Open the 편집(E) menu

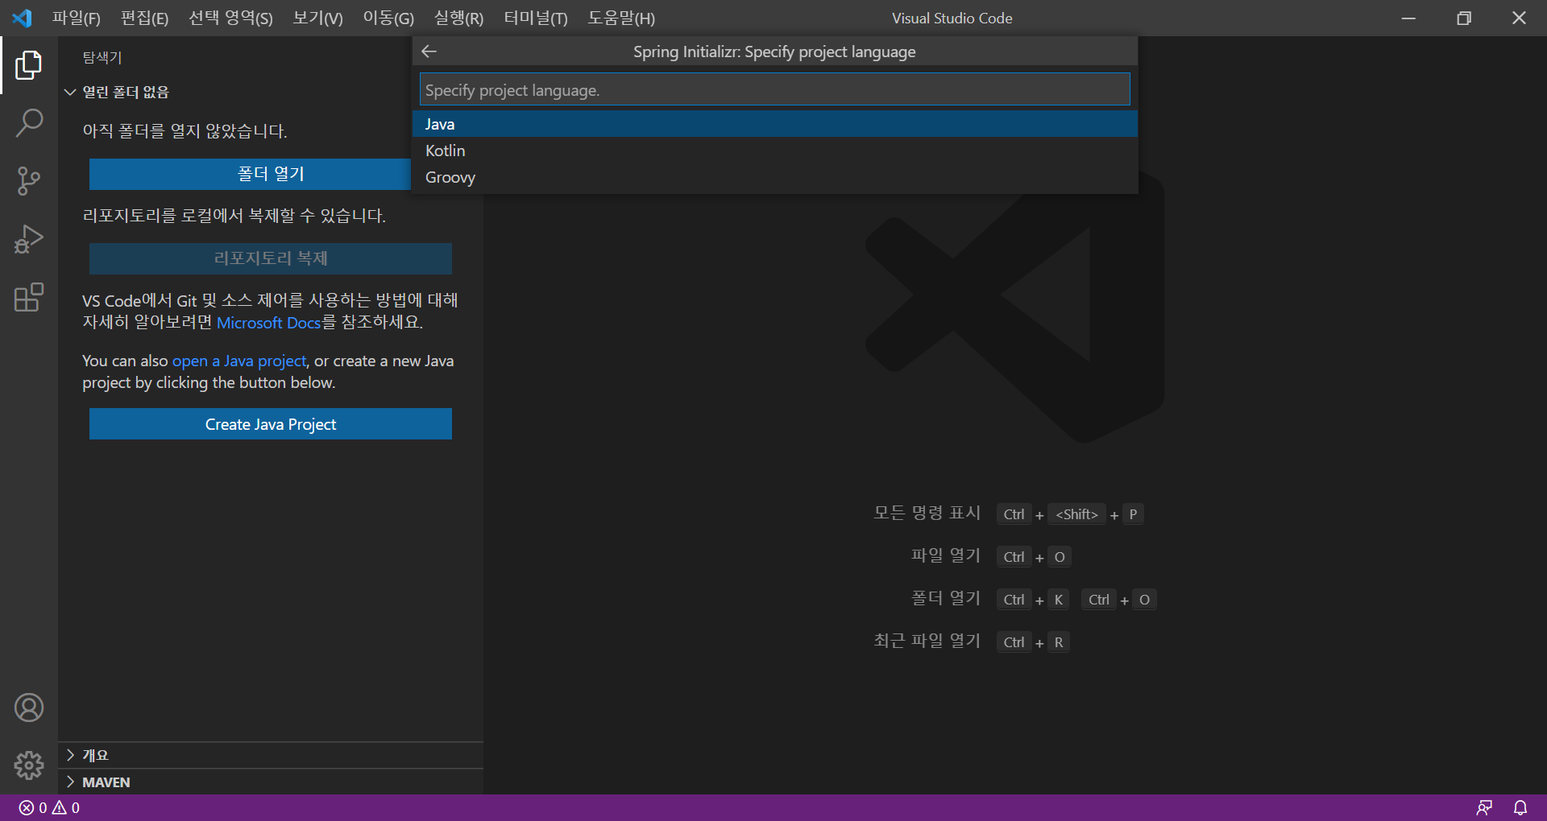point(144,18)
